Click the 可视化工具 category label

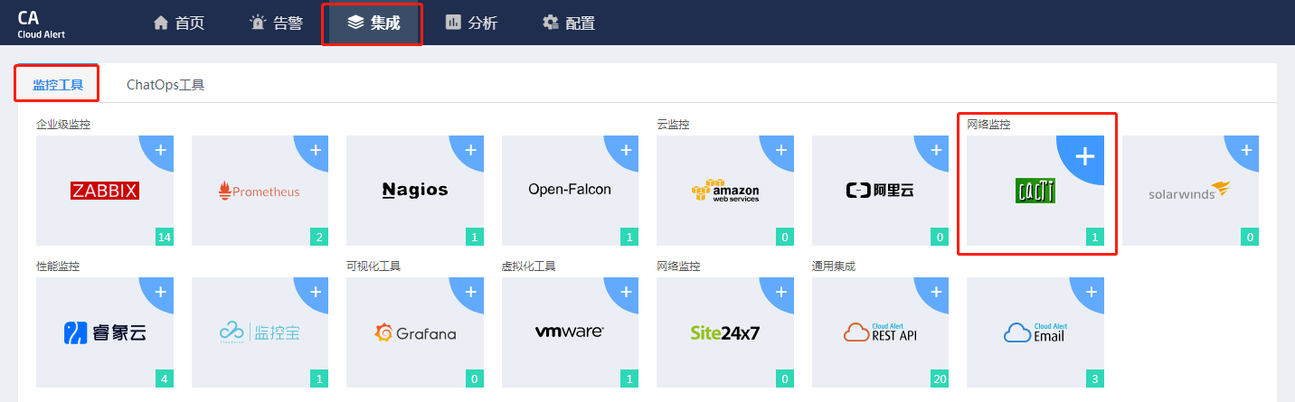(x=373, y=266)
